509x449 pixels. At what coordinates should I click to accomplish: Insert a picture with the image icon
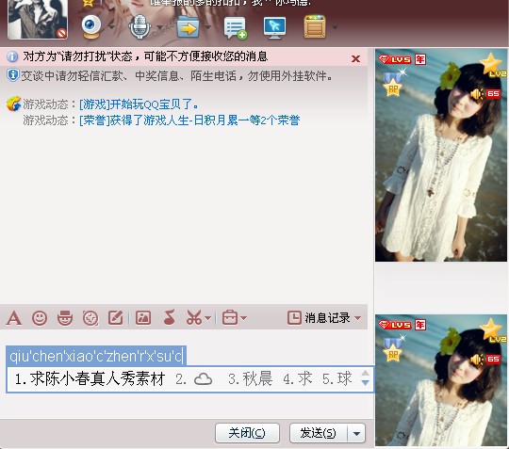click(x=143, y=318)
